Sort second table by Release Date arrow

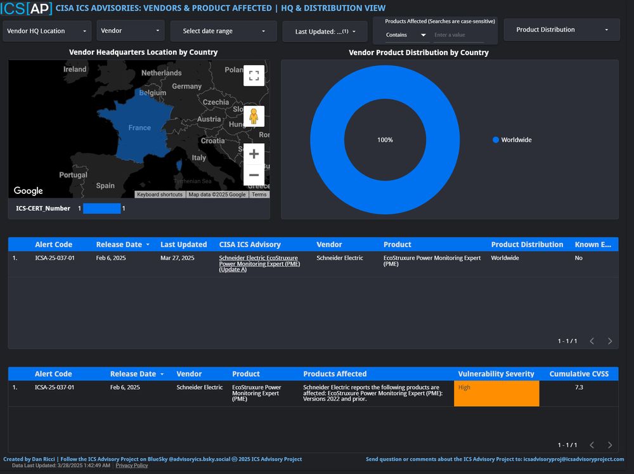[x=162, y=374]
